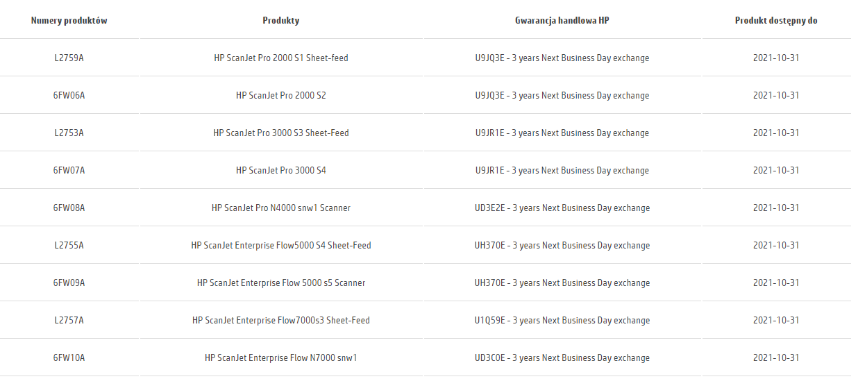This screenshot has width=858, height=379.
Task: Click product number L2753A
Action: 69,133
